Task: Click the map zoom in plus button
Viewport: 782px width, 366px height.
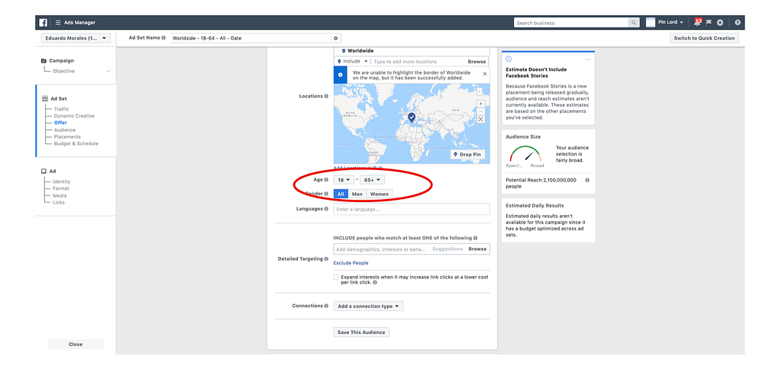Action: tap(480, 103)
